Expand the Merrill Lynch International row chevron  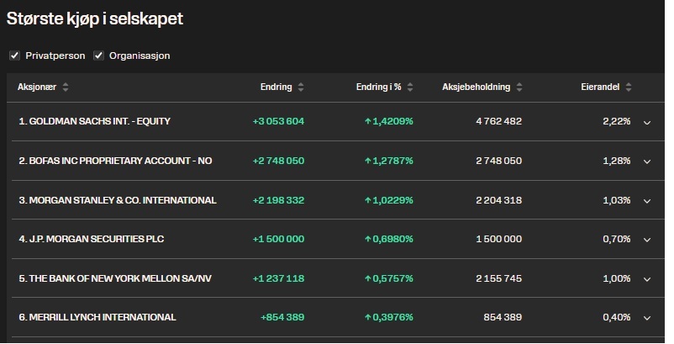647,318
